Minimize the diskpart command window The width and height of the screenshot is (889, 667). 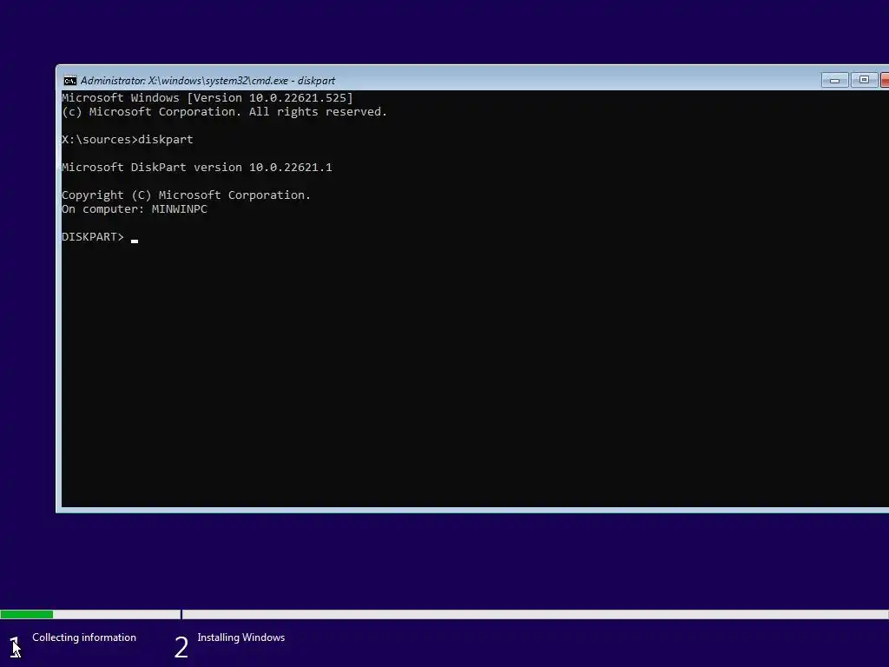coord(834,80)
